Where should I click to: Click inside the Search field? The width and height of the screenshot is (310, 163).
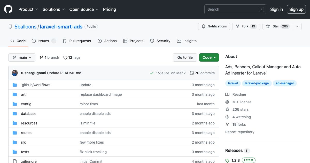233,9
